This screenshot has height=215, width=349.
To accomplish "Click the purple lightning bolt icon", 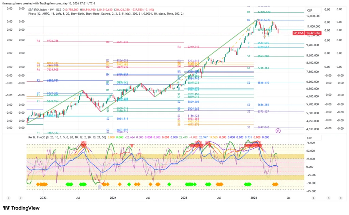I will click(x=278, y=131).
